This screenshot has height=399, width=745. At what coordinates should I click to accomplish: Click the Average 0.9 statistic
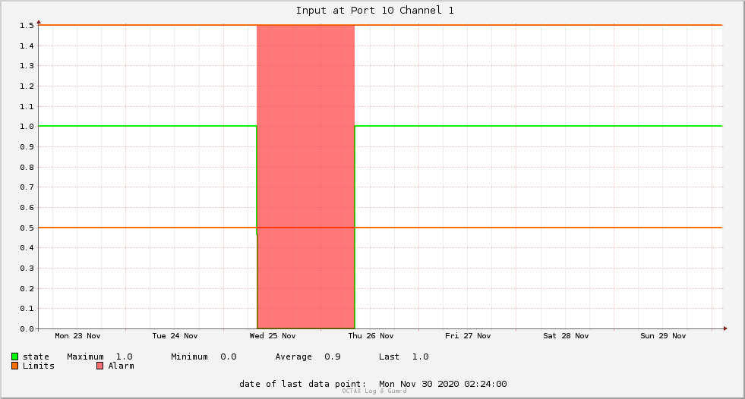[x=308, y=357]
